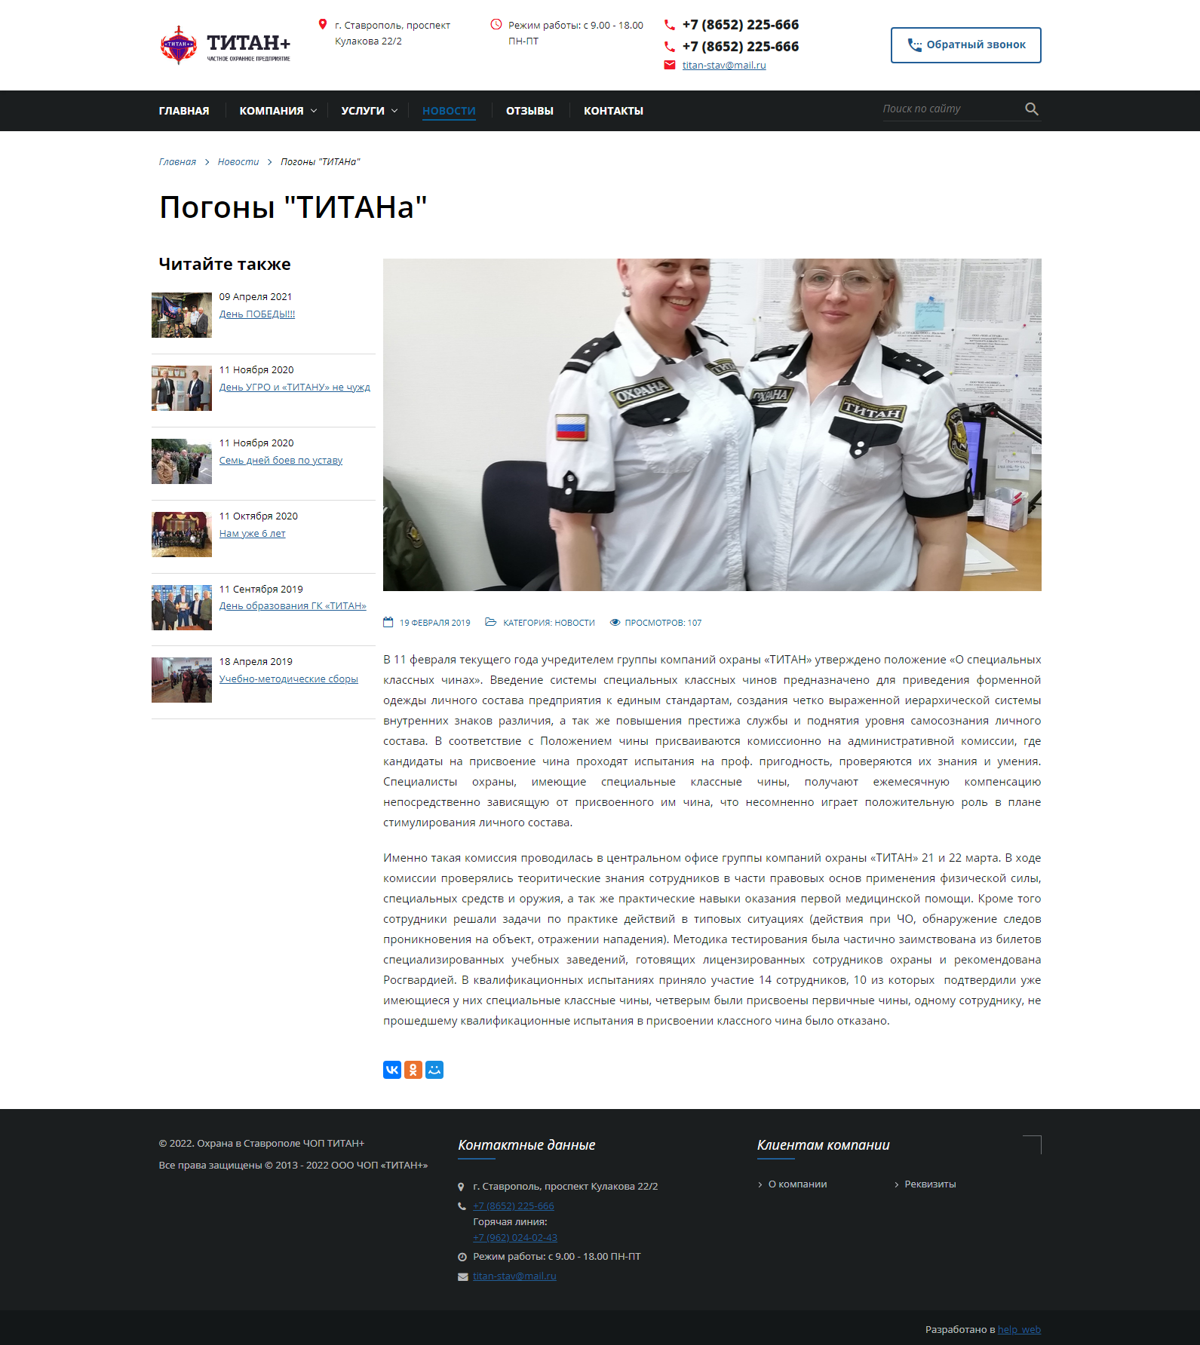Open День УГРО и «ТИТАНУ» не чужд
Screen dimensions: 1200x1345
[295, 388]
